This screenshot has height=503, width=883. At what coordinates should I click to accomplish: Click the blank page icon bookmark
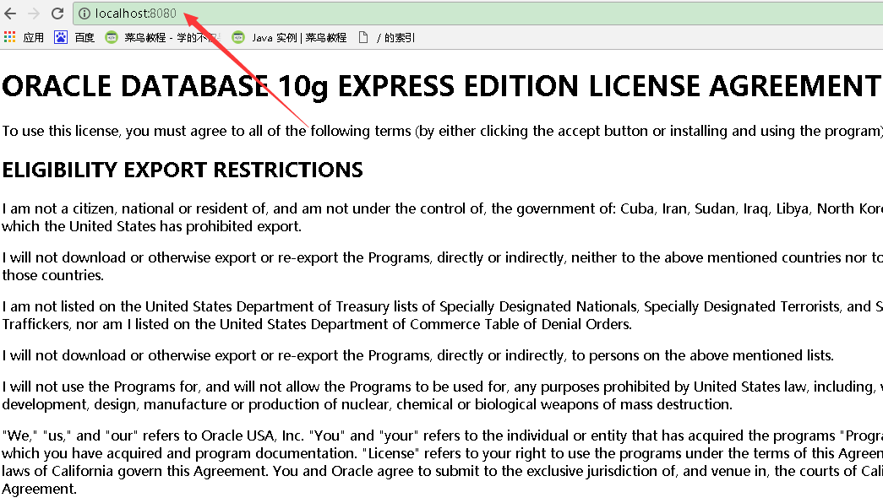363,37
